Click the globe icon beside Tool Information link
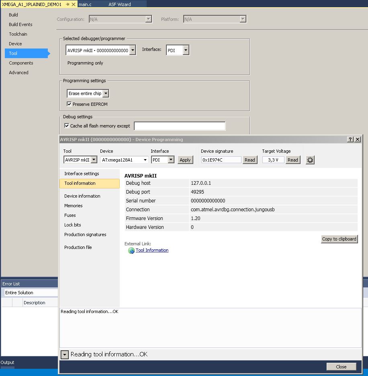 [131, 251]
